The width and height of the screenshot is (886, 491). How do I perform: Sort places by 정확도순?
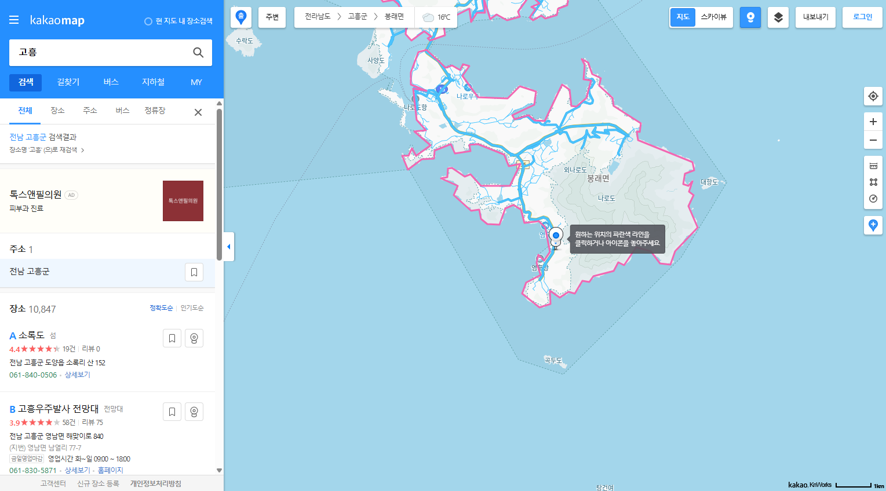coord(161,308)
